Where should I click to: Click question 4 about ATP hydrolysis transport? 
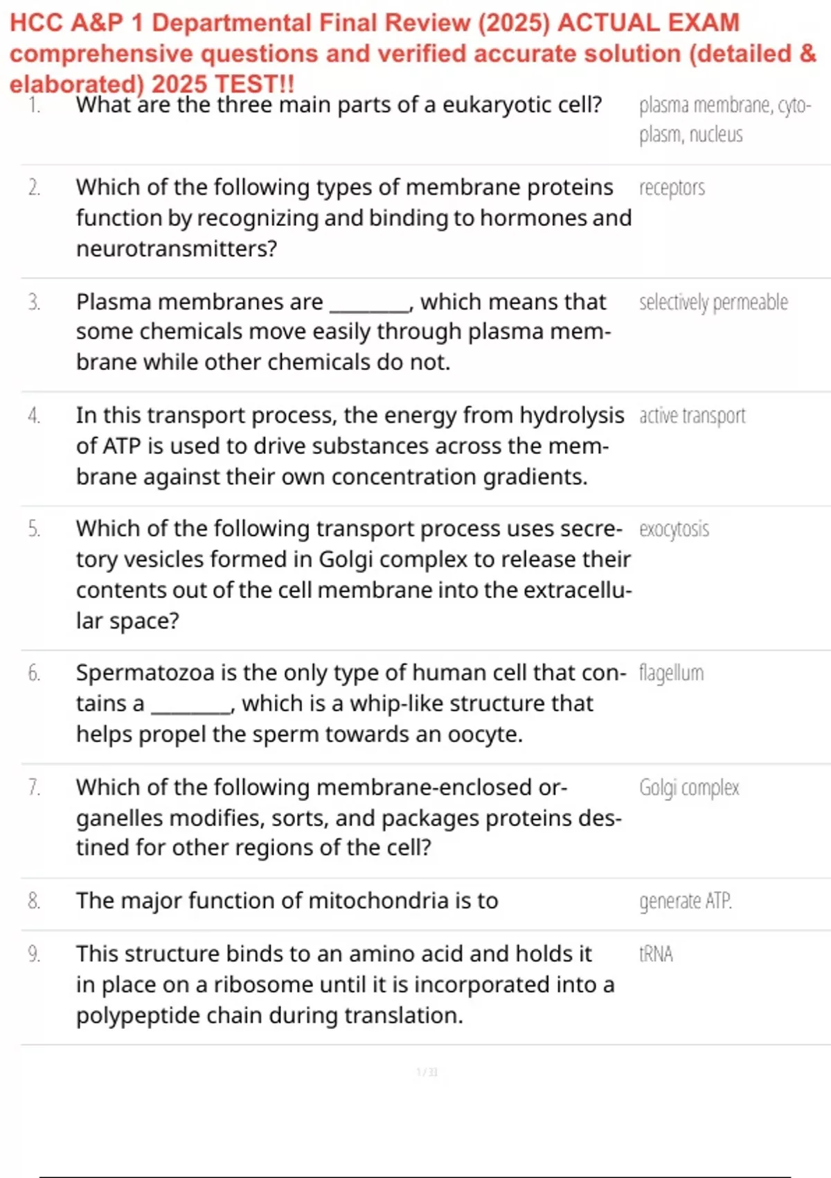coord(350,446)
